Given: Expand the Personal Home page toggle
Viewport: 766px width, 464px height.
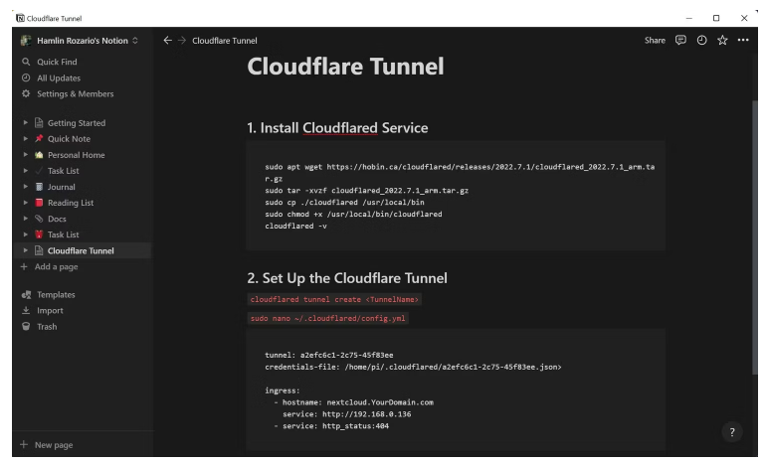Looking at the screenshot, I should click(x=26, y=155).
